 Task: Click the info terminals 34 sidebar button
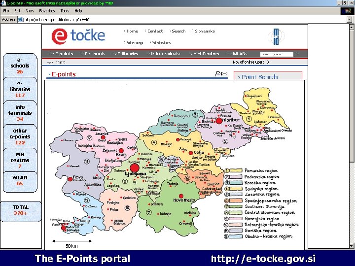coord(20,113)
